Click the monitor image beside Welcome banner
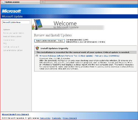This screenshot has height=120, width=138. pyautogui.click(x=37, y=24)
